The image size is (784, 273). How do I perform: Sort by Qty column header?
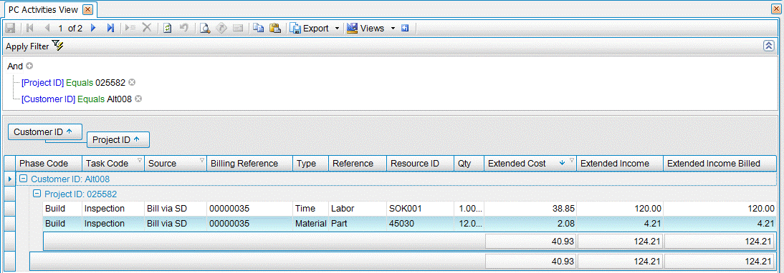[469, 164]
